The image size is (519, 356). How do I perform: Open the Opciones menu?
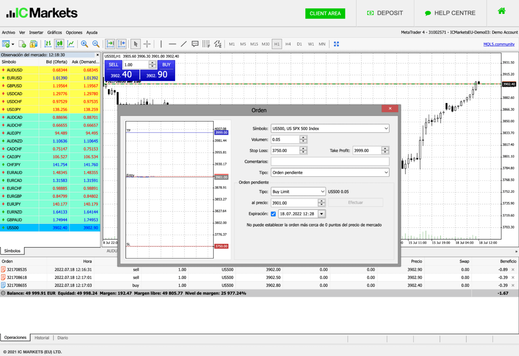click(74, 32)
